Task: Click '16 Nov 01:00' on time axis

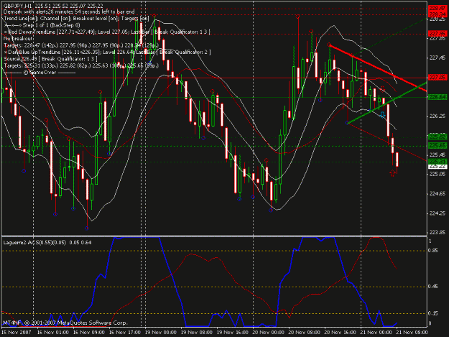Action: pos(52,333)
